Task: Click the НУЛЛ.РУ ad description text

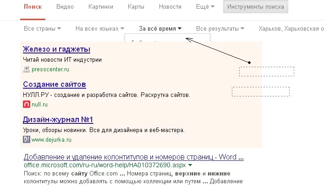Action: (106, 95)
